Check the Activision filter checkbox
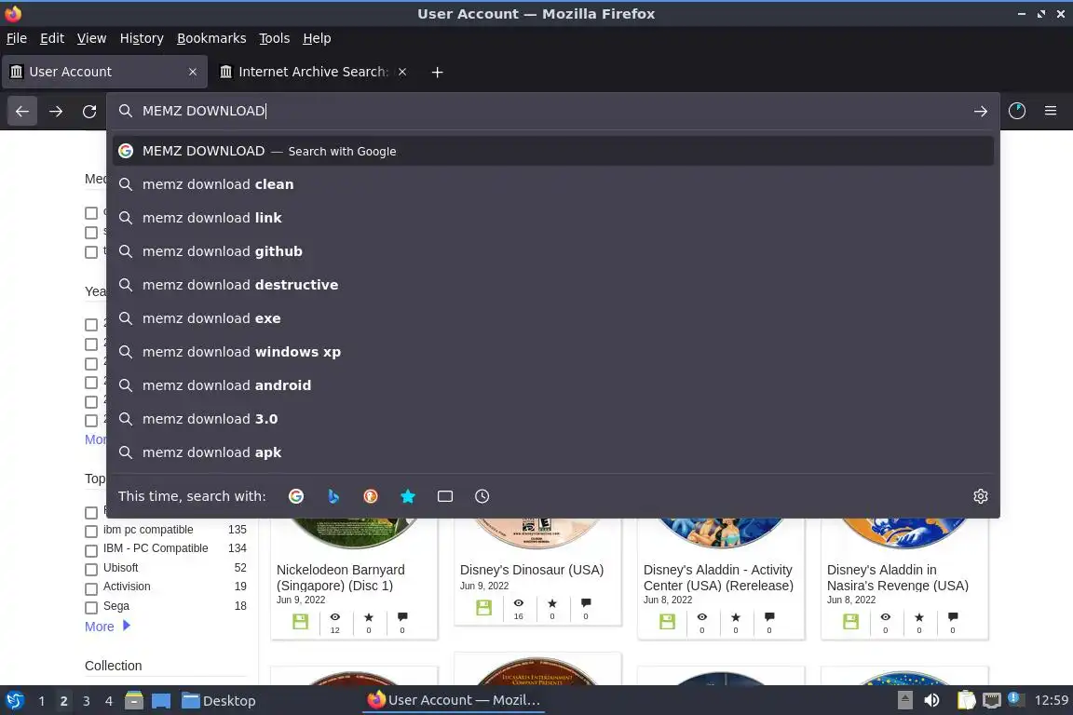The height and width of the screenshot is (715, 1073). (91, 589)
